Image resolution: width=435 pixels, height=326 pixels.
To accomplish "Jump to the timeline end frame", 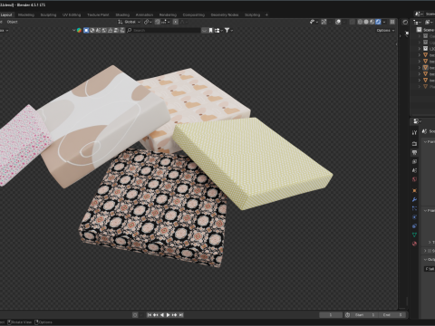I will pyautogui.click(x=181, y=315).
